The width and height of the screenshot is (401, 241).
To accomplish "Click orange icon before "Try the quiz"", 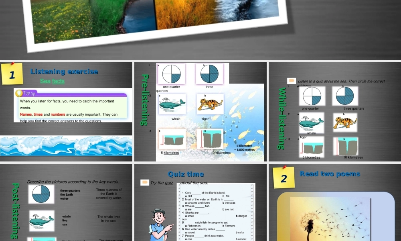I will coord(145,183).
